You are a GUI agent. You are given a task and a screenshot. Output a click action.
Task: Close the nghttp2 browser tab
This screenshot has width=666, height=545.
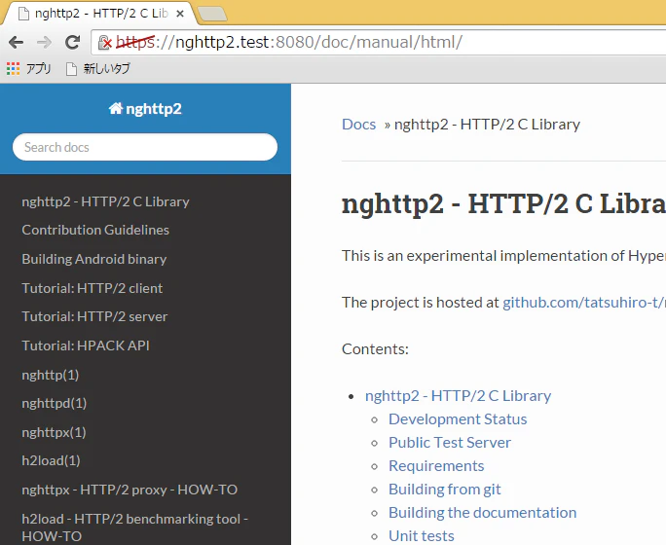tap(180, 14)
